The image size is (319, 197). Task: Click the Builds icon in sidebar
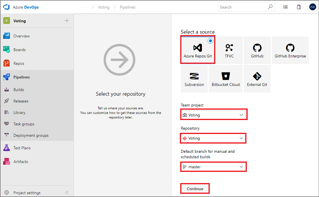[6, 90]
